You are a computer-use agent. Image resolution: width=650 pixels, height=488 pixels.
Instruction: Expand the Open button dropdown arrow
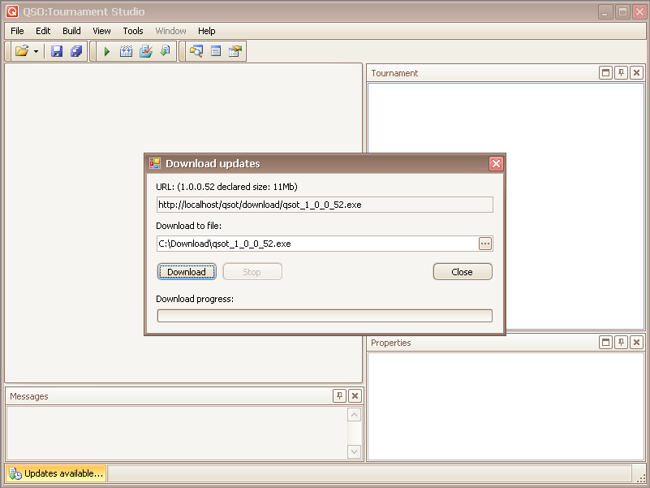click(37, 51)
